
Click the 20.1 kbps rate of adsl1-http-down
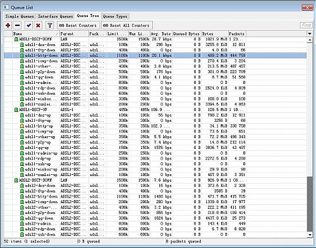click(x=162, y=56)
